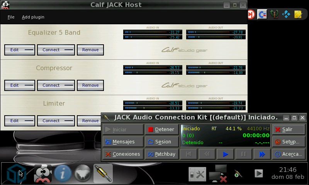Viewport: 309px width, 185px height.
Task: Click the Calf penguin taskbar icon
Action: click(x=43, y=173)
